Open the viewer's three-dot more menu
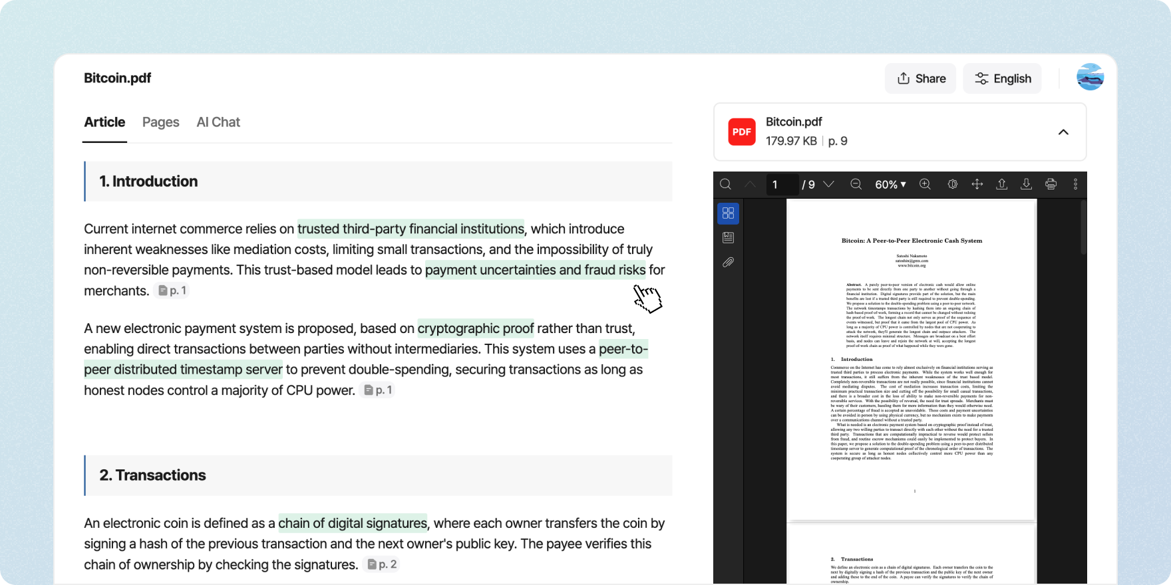The image size is (1171, 585). (1075, 184)
